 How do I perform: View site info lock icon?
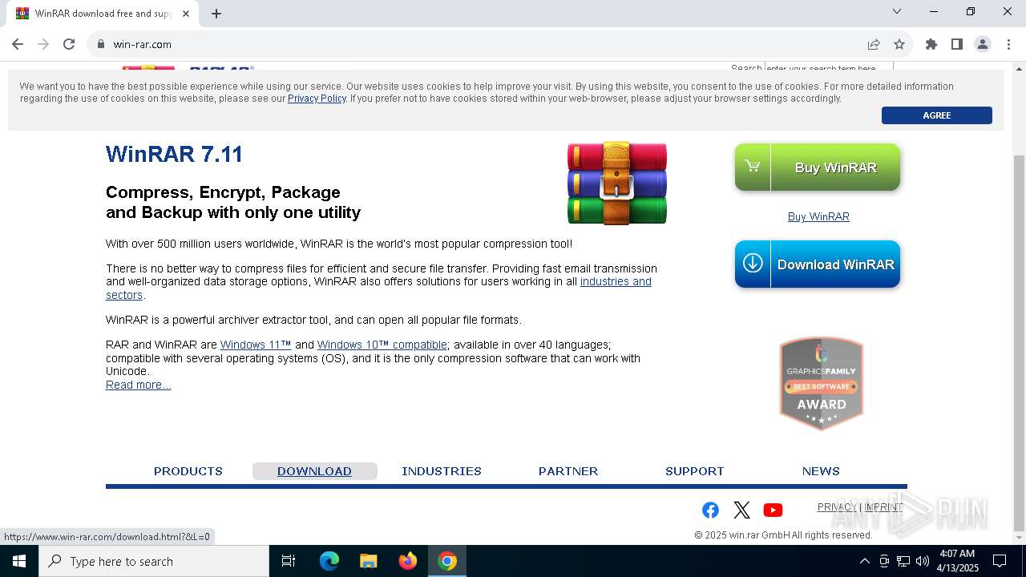pos(101,44)
